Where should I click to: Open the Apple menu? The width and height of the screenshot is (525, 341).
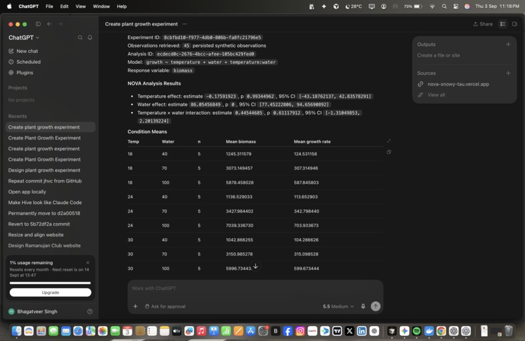pos(9,7)
